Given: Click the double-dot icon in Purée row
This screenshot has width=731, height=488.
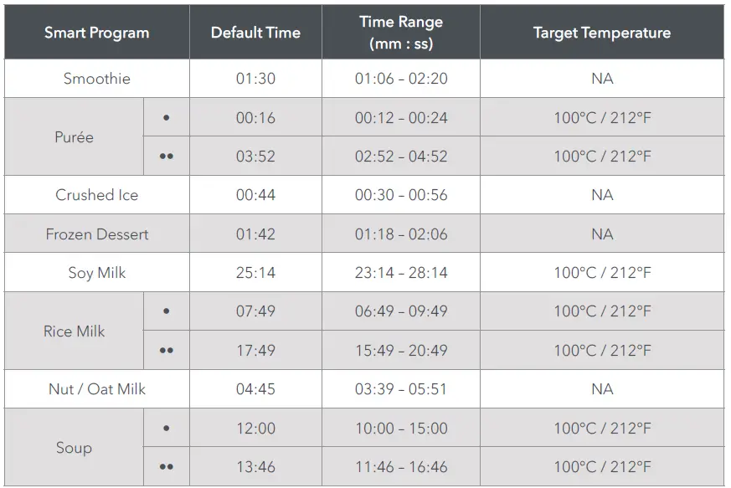Looking at the screenshot, I should (166, 157).
